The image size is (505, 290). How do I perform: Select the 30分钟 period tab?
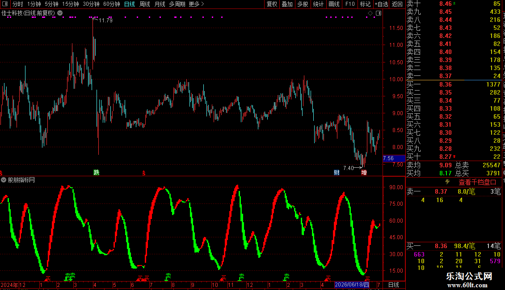pyautogui.click(x=91, y=4)
